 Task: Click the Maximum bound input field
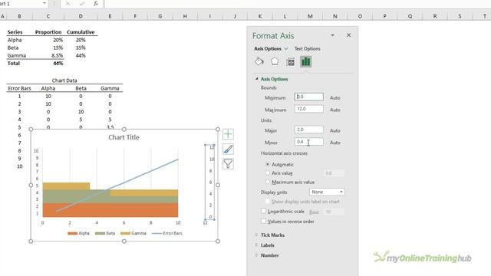tap(308, 109)
